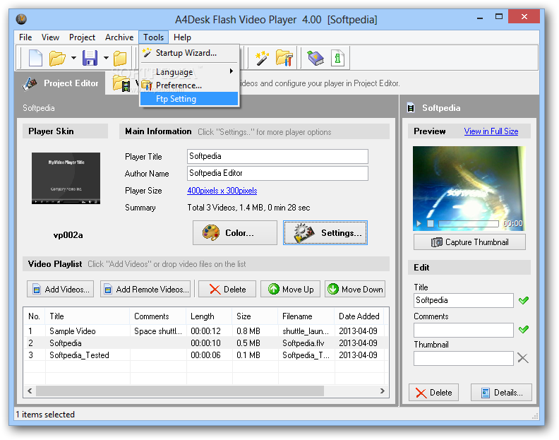Open the View in Full Size link
The width and height of the screenshot is (559, 440).
[x=491, y=131]
